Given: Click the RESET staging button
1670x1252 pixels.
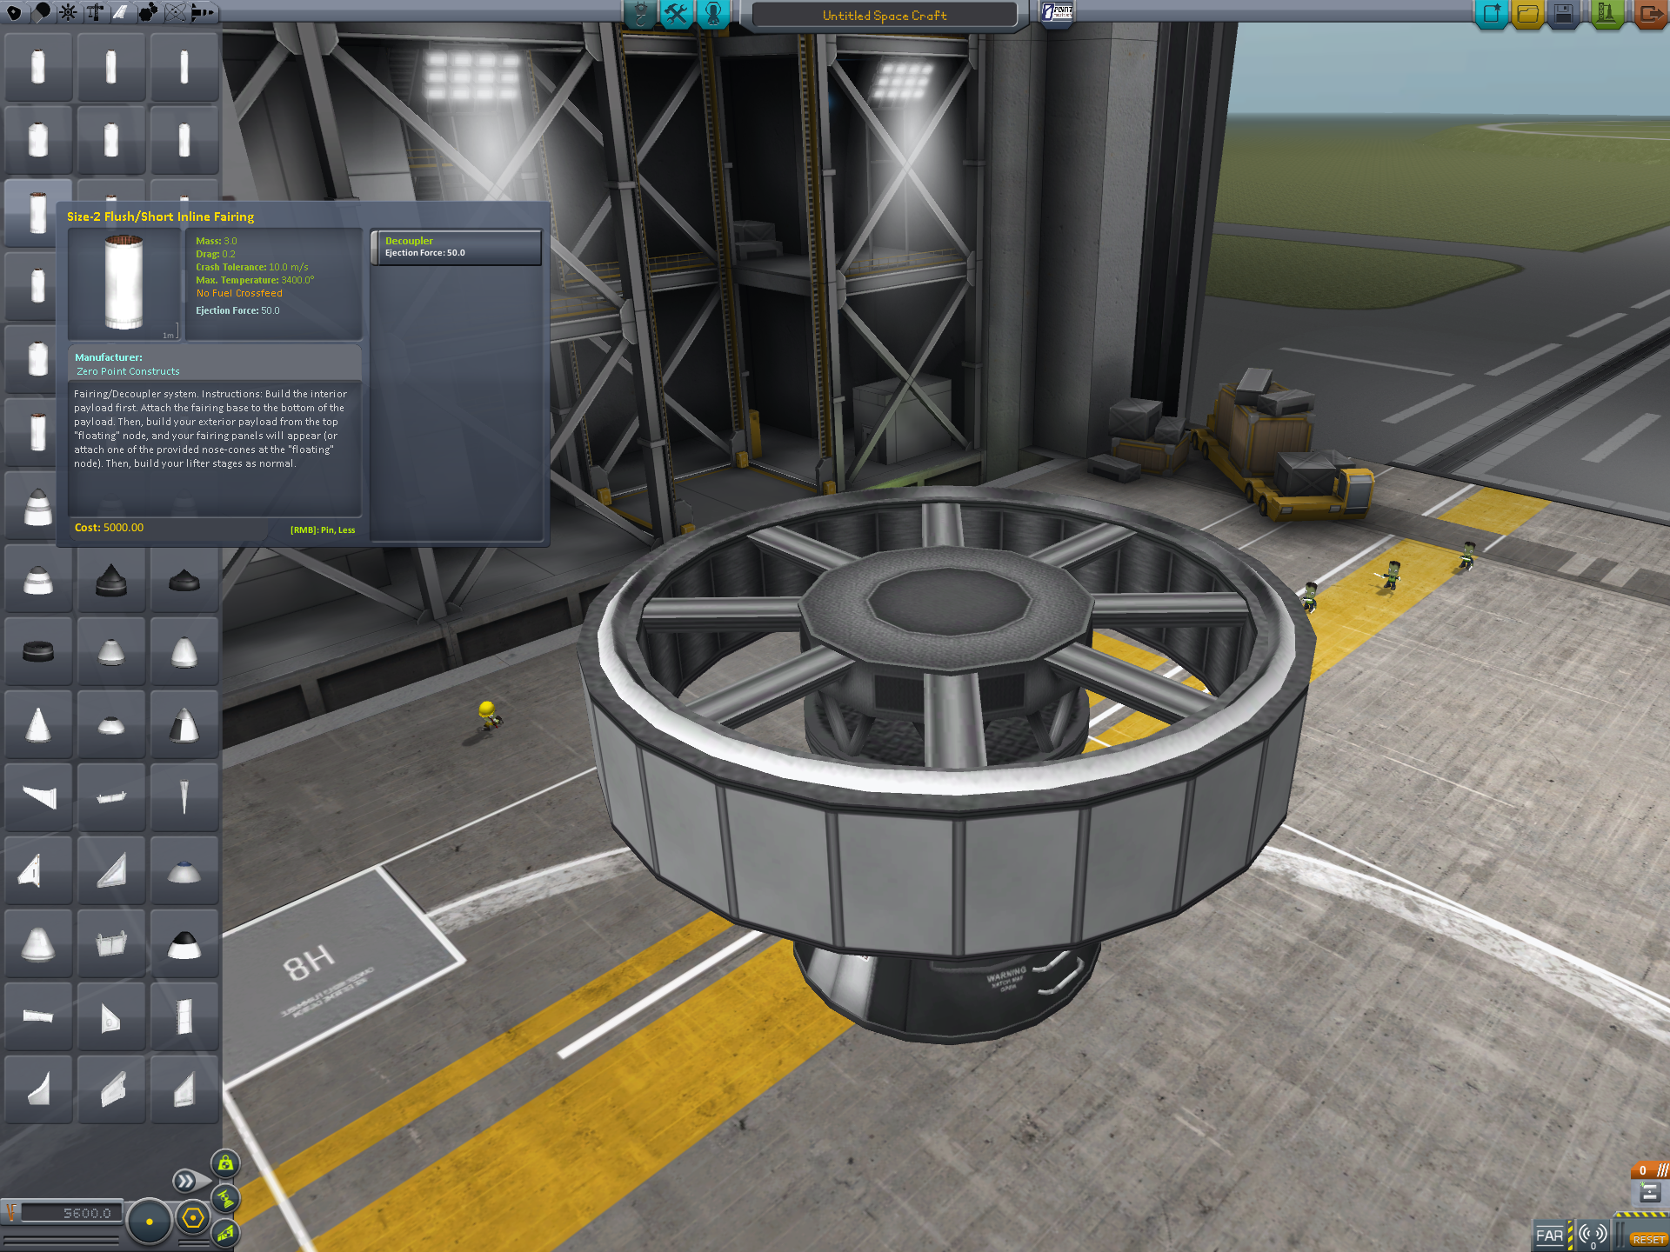Looking at the screenshot, I should 1648,1240.
